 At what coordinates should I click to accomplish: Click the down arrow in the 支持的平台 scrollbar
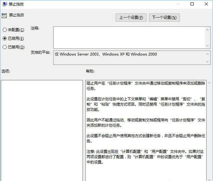tap(208, 61)
